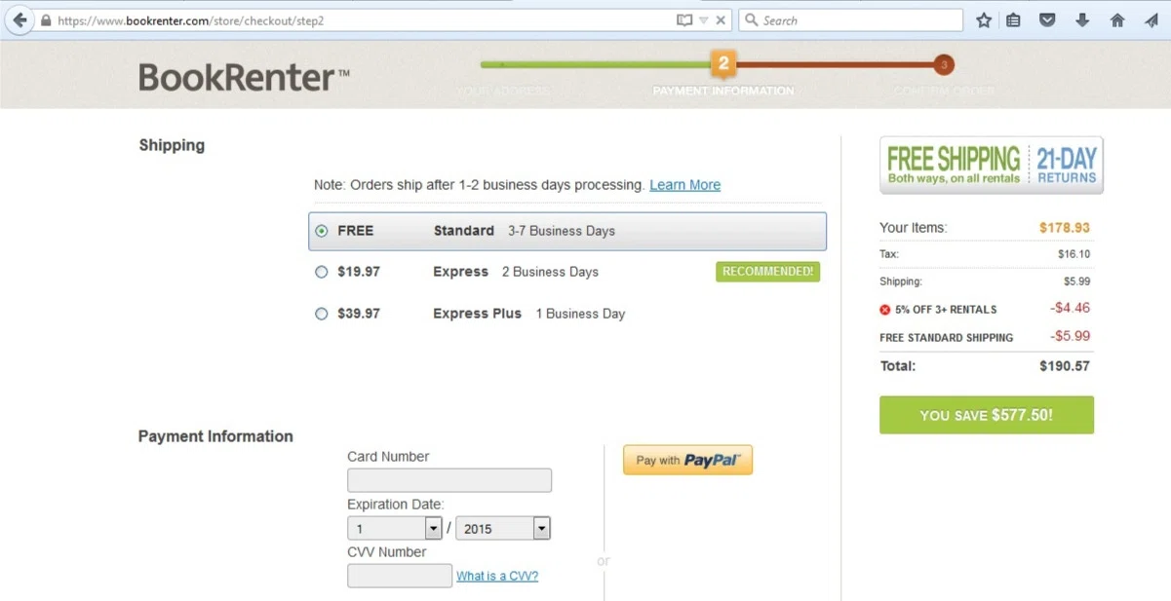The width and height of the screenshot is (1171, 601).
Task: Focus the Card Number input field
Action: (x=449, y=480)
